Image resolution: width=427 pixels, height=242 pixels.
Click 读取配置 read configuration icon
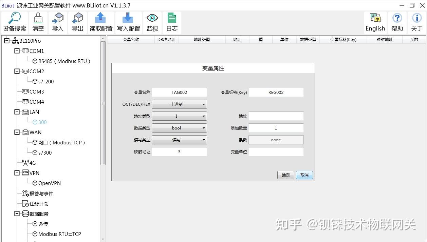click(101, 23)
